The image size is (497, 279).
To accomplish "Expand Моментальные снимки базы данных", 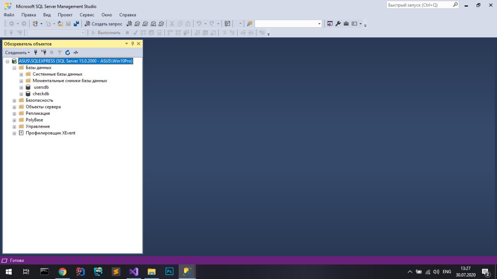I will (x=21, y=81).
